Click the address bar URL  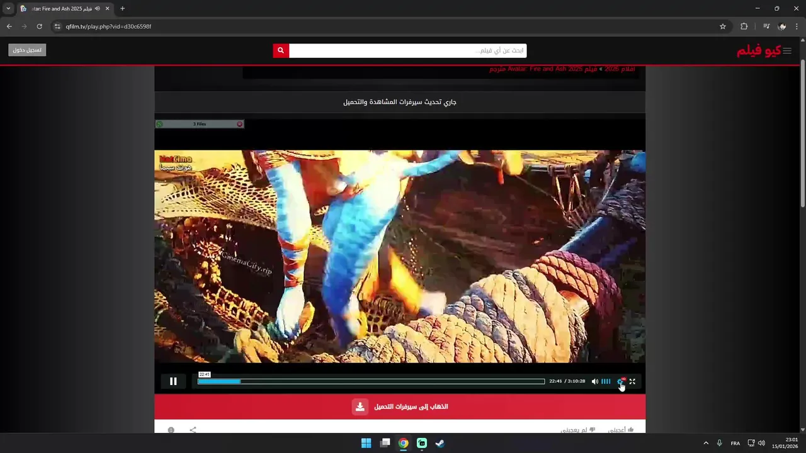(x=108, y=26)
